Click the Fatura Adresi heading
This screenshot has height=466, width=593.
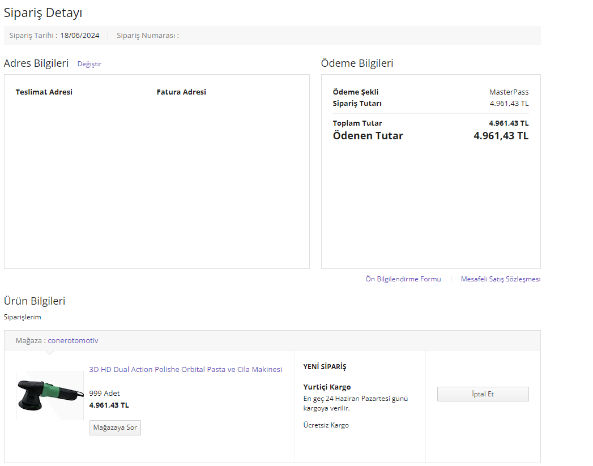pyautogui.click(x=181, y=92)
